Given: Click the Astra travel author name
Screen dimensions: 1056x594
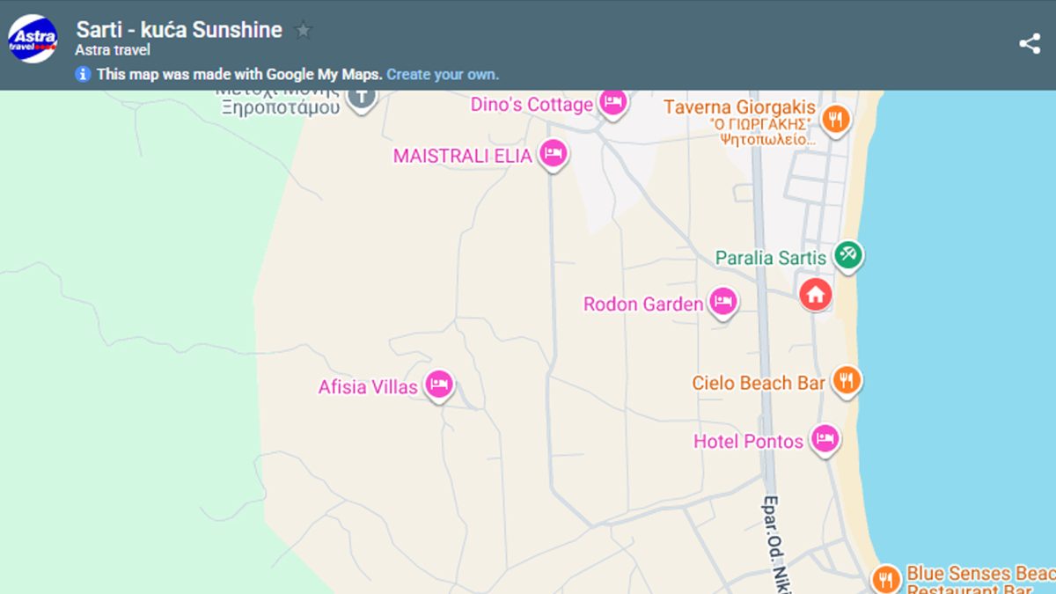Looking at the screenshot, I should coord(113,50).
